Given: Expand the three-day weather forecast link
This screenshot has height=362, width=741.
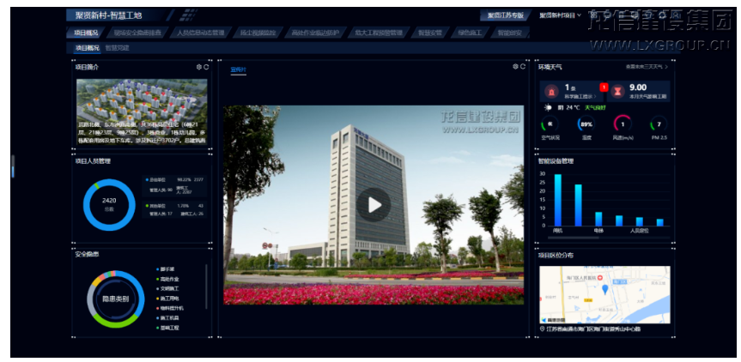Looking at the screenshot, I should 647,67.
